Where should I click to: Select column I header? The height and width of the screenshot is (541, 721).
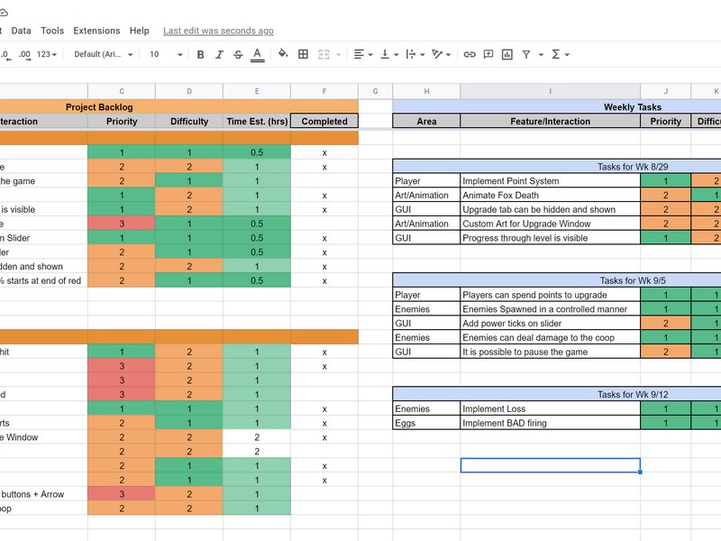pyautogui.click(x=550, y=91)
